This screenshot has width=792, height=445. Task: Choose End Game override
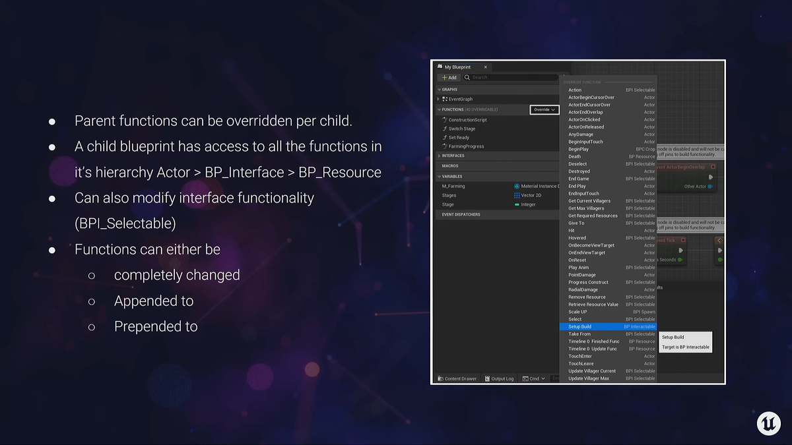click(x=608, y=179)
